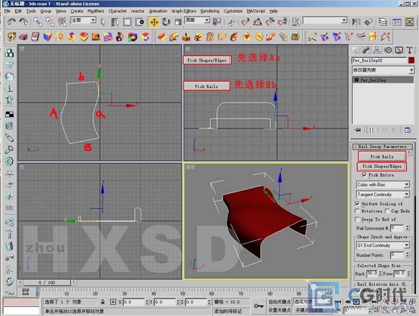Toggle the 自动关键点 auto key button
The height and width of the screenshot is (316, 419).
pos(280,302)
